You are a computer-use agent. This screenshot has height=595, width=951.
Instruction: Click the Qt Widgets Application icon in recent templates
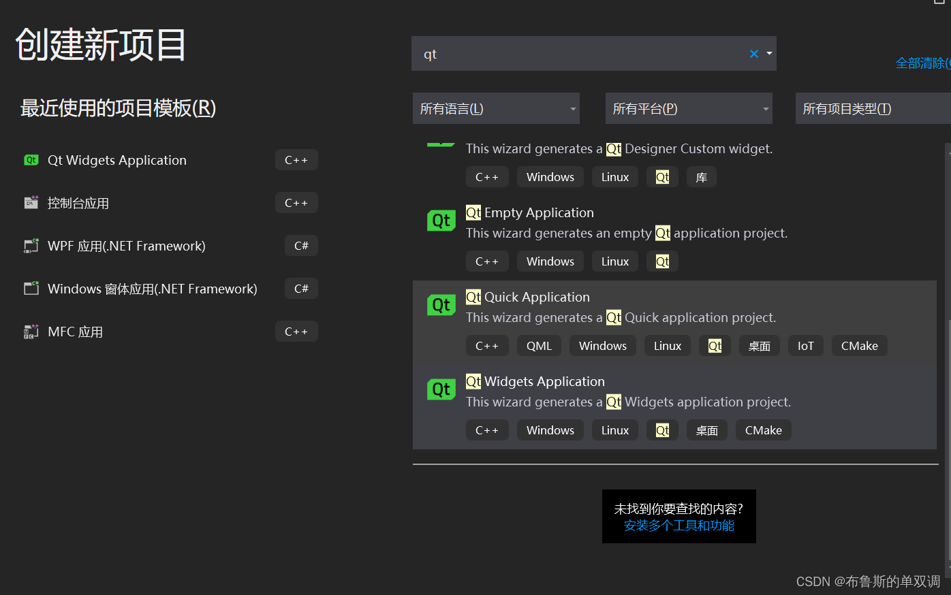click(31, 159)
